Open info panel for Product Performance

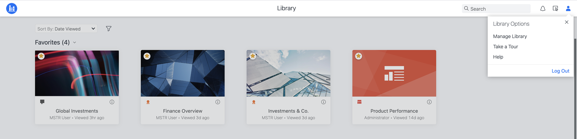429,102
